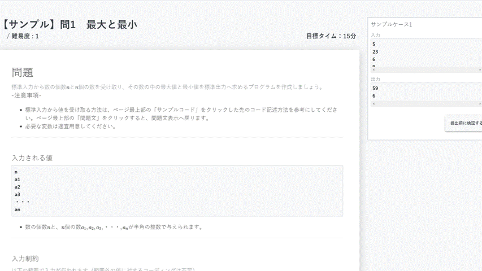
Task: Click the a1 line in input format box
Action: tap(18, 179)
